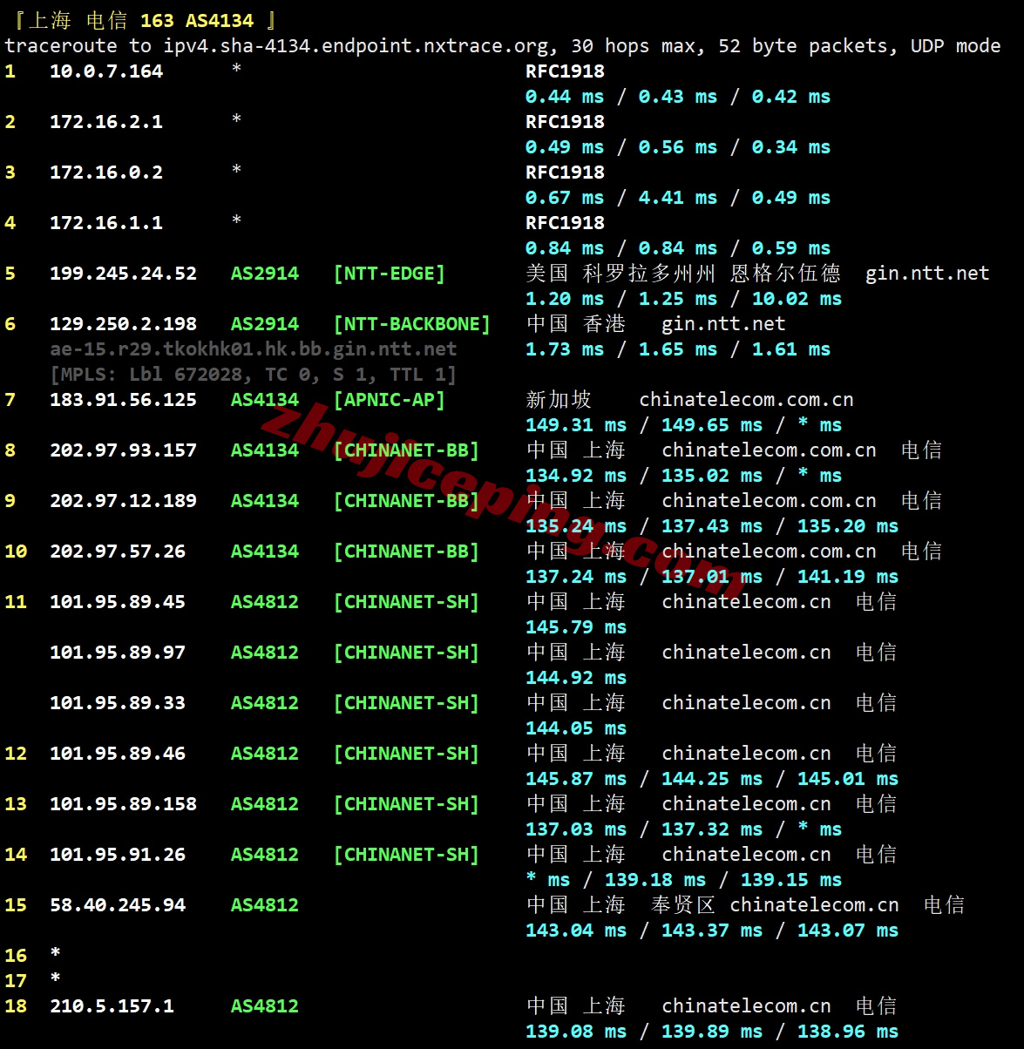This screenshot has width=1024, height=1049.
Task: Click IP 58.40.245.94 at hop 15
Action: (117, 905)
